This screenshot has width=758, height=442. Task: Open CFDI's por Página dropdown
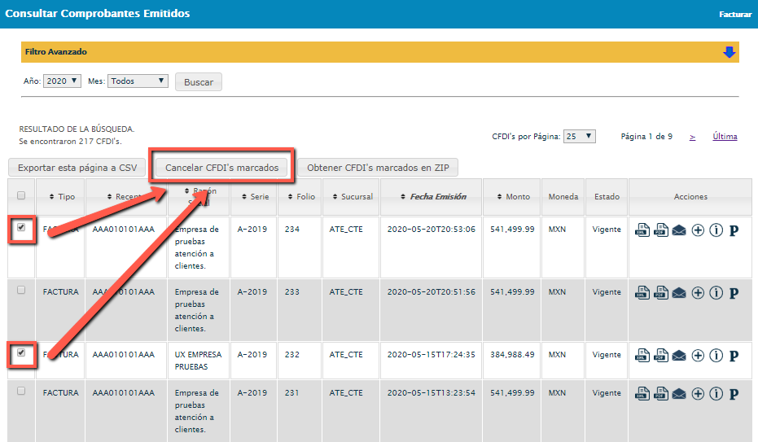pyautogui.click(x=580, y=137)
